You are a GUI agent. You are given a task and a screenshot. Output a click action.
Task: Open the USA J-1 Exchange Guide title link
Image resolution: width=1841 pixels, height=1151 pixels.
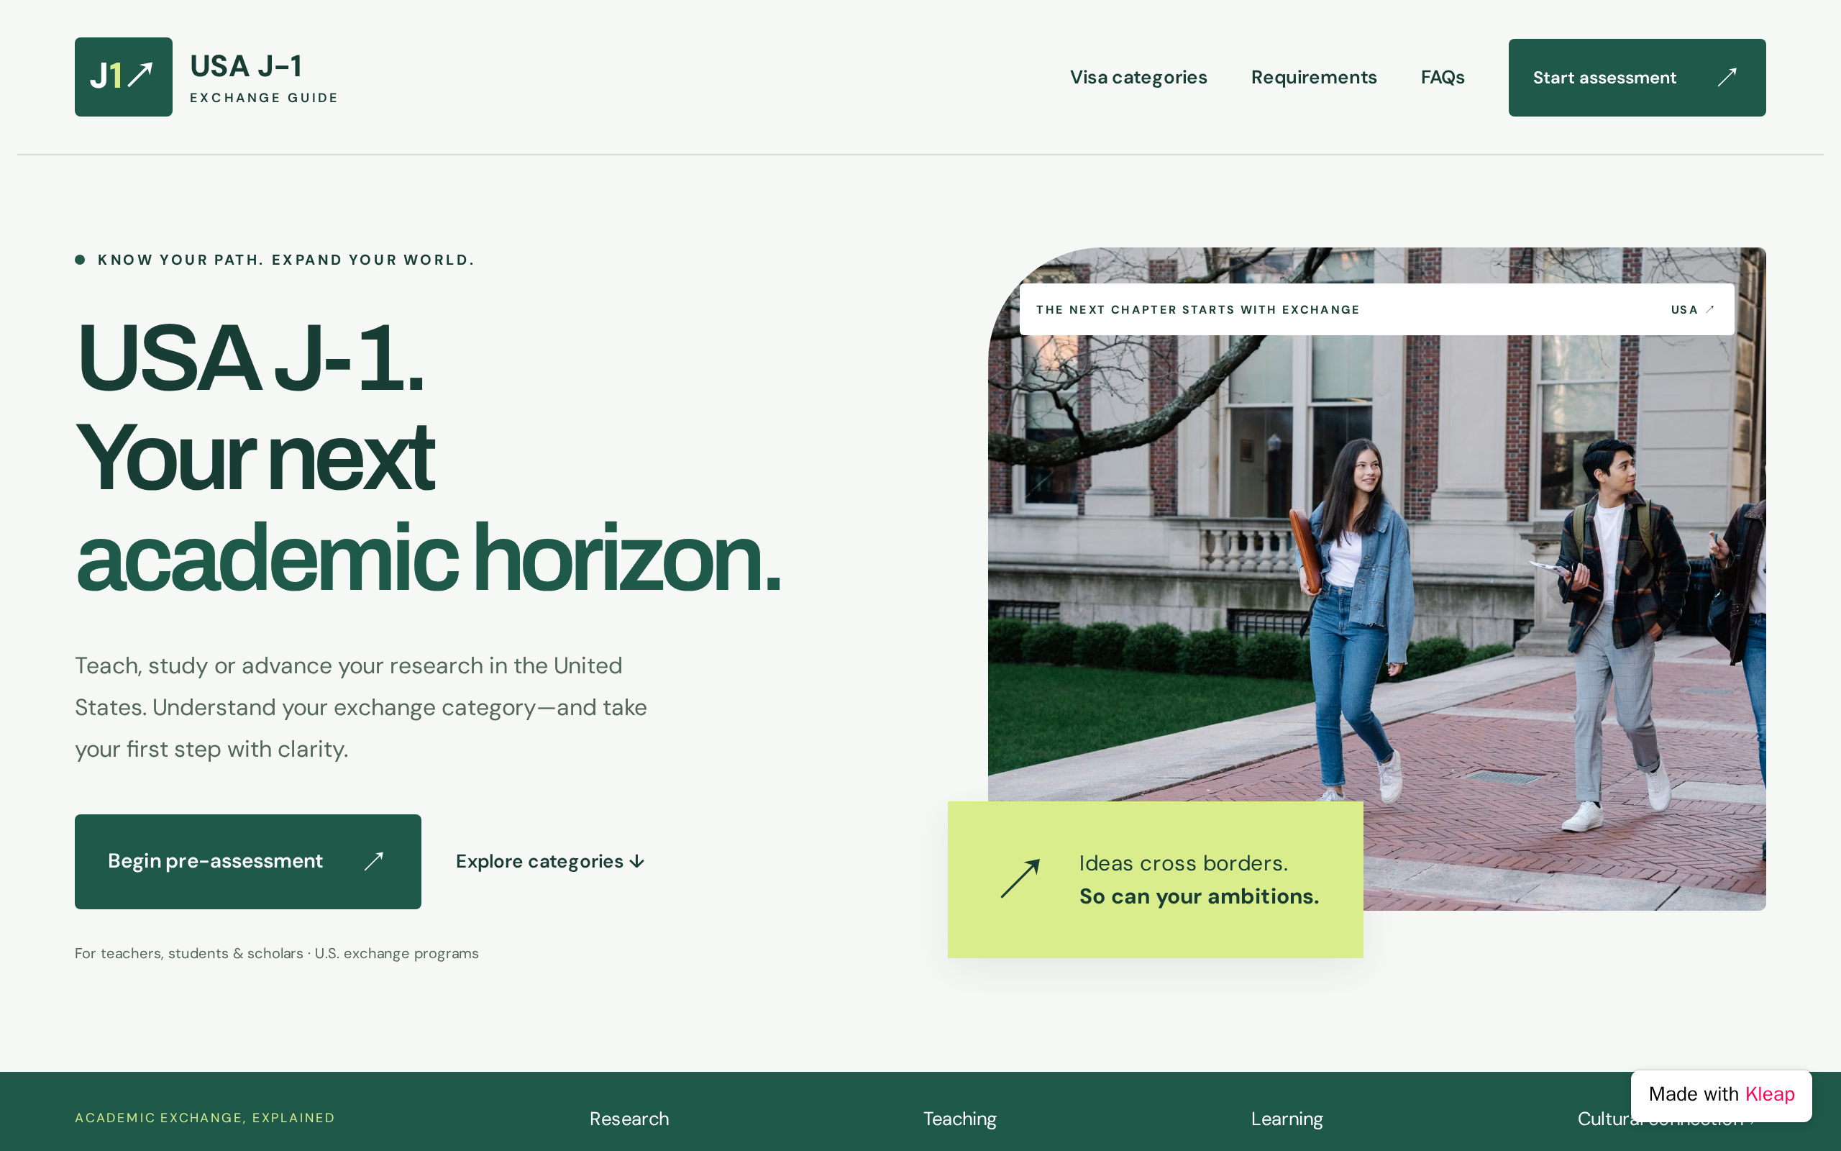[x=263, y=77]
